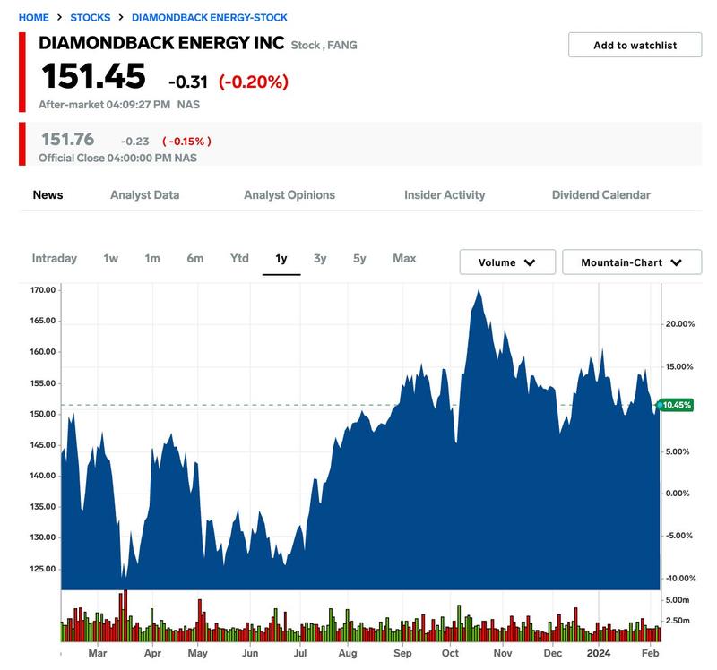Go to HOME breadcrumb link

[x=33, y=18]
